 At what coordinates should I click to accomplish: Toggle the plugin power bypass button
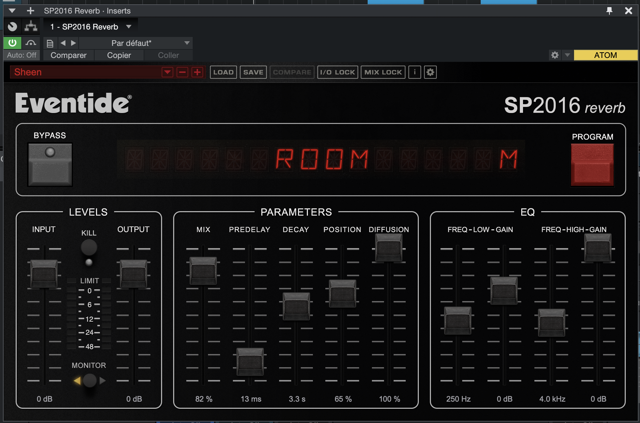(12, 43)
